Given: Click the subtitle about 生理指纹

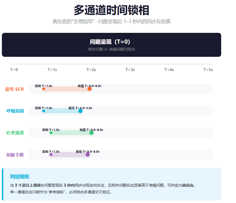Looking at the screenshot, I should tap(112, 22).
